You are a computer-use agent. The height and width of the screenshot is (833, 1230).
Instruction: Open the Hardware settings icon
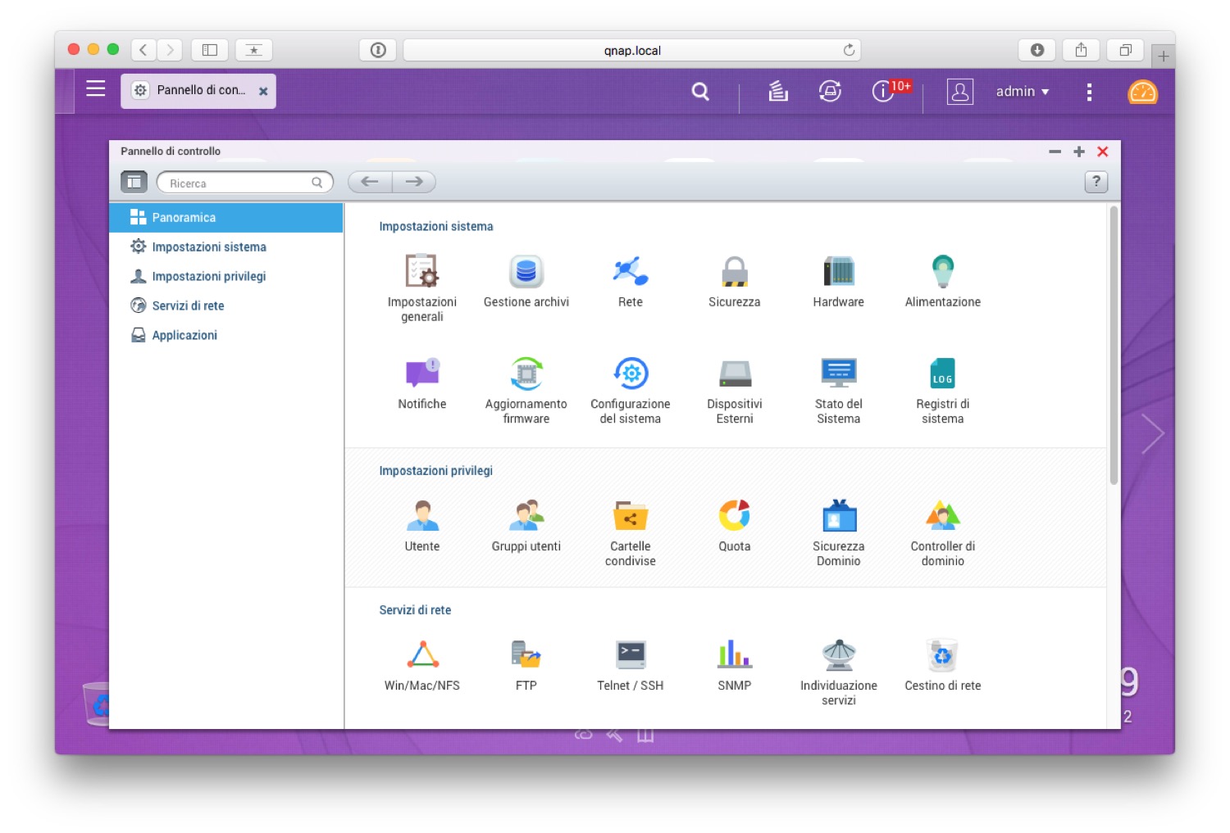coord(839,281)
